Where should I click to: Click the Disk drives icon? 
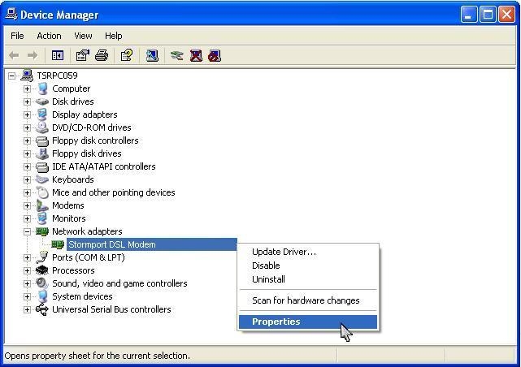coord(42,101)
